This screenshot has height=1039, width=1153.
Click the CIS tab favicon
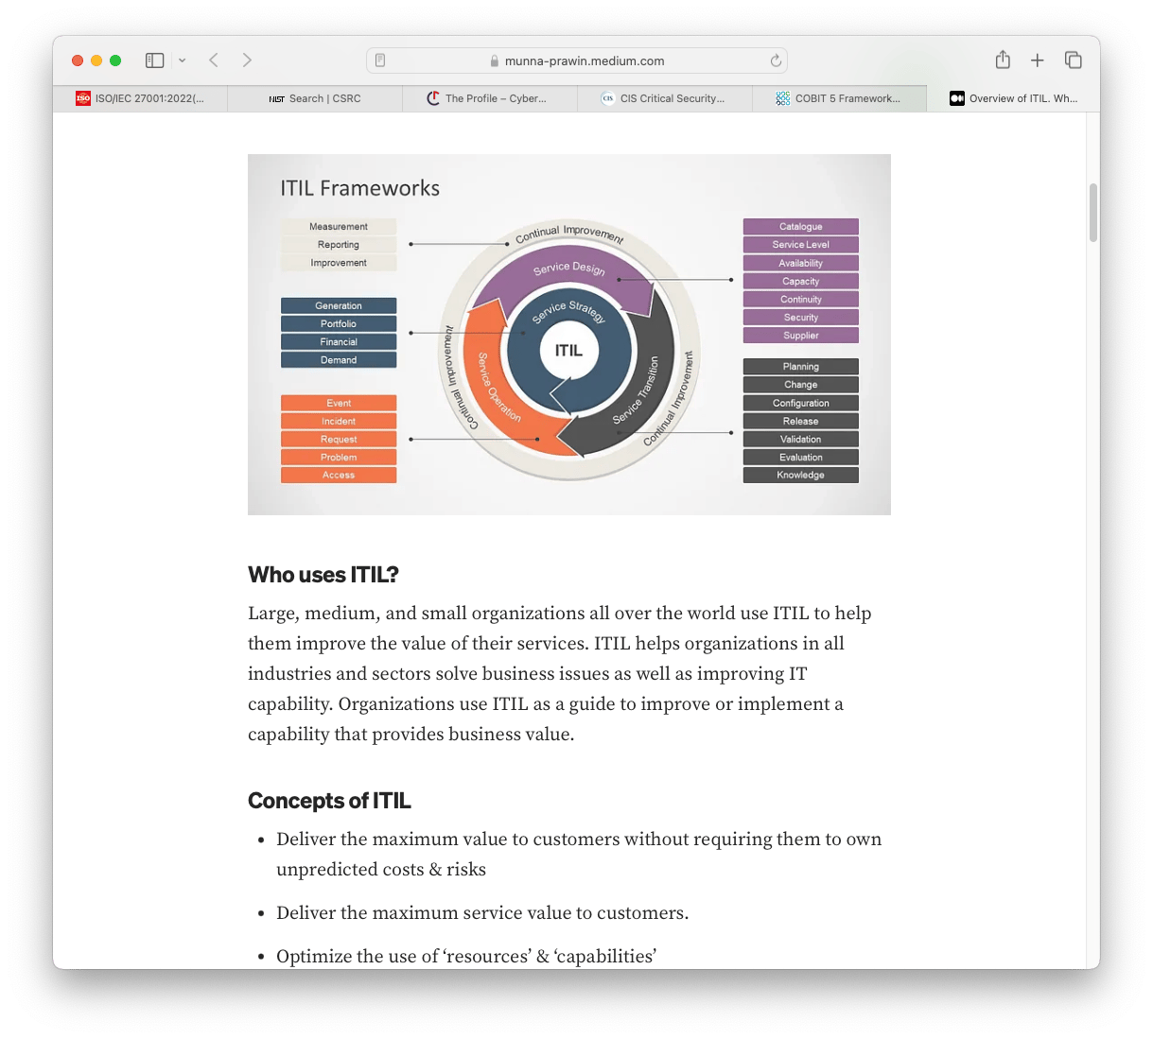608,98
